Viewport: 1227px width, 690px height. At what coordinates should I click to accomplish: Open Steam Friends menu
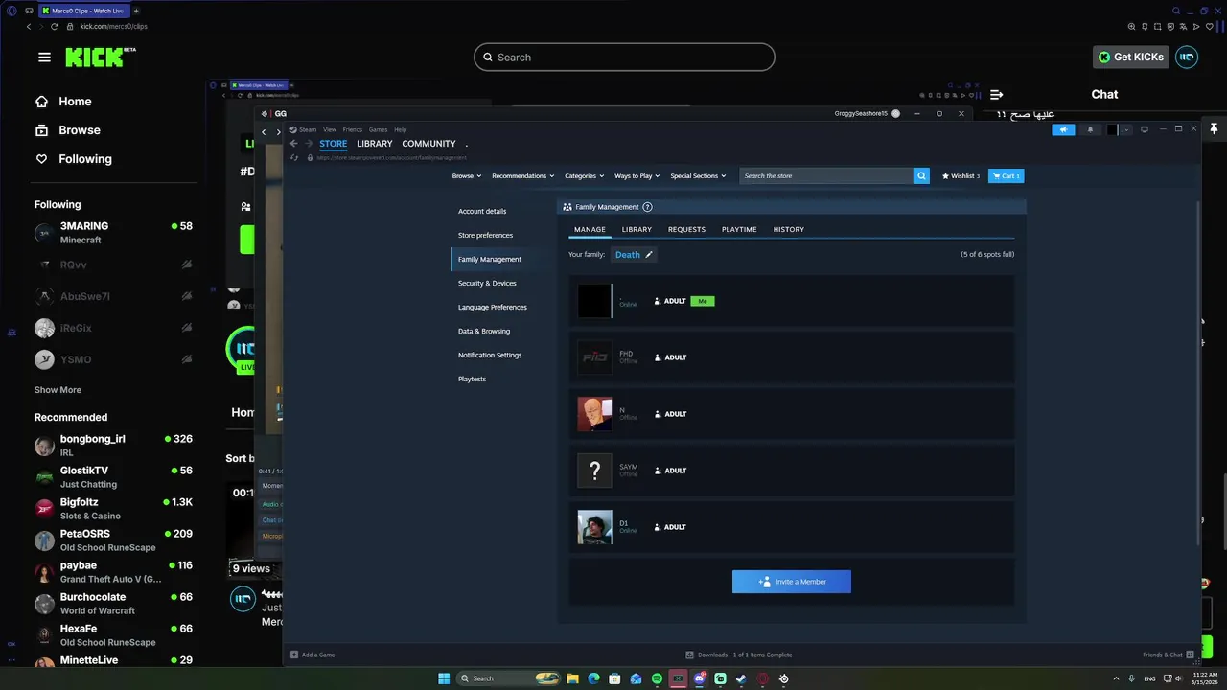pyautogui.click(x=353, y=129)
